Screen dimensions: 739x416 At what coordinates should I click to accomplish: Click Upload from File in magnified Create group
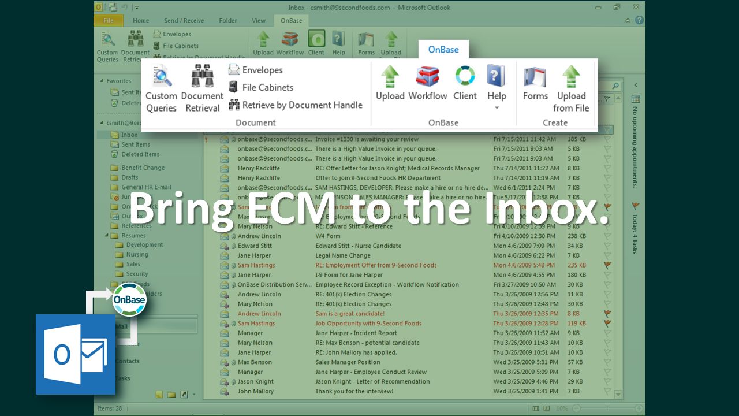[571, 88]
